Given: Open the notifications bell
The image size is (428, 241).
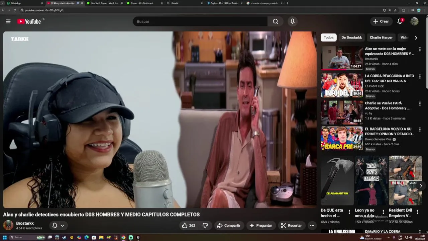Looking at the screenshot, I should point(400,21).
